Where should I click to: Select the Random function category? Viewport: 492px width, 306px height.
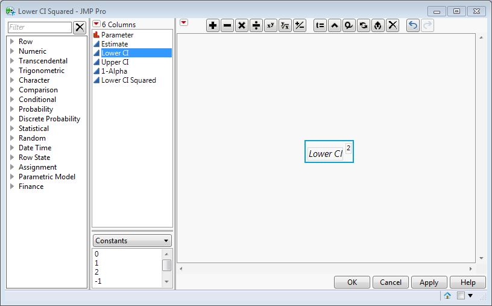pyautogui.click(x=32, y=138)
